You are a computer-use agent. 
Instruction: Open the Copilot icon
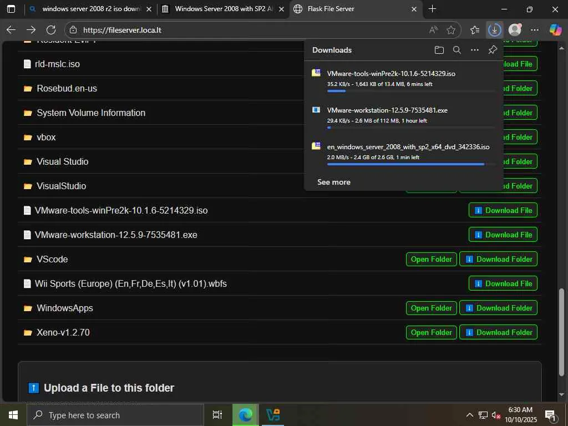point(555,30)
